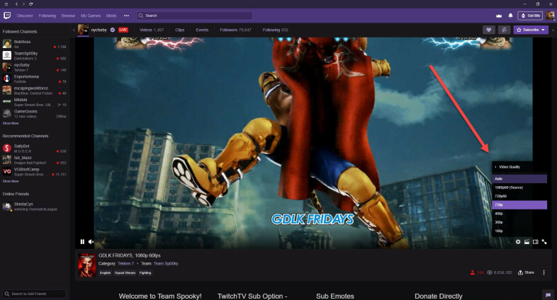Select 480p video quality
The height and width of the screenshot is (300, 557).
(519, 214)
